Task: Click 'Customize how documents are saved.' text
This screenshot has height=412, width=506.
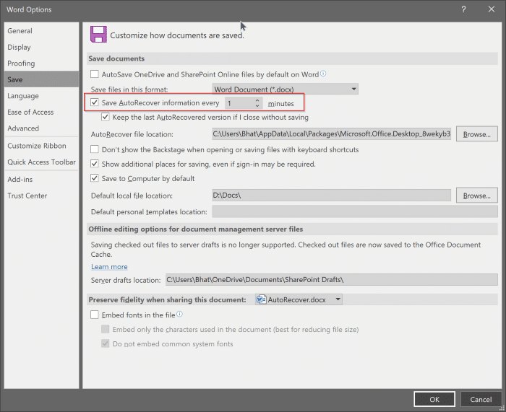Action: [177, 35]
